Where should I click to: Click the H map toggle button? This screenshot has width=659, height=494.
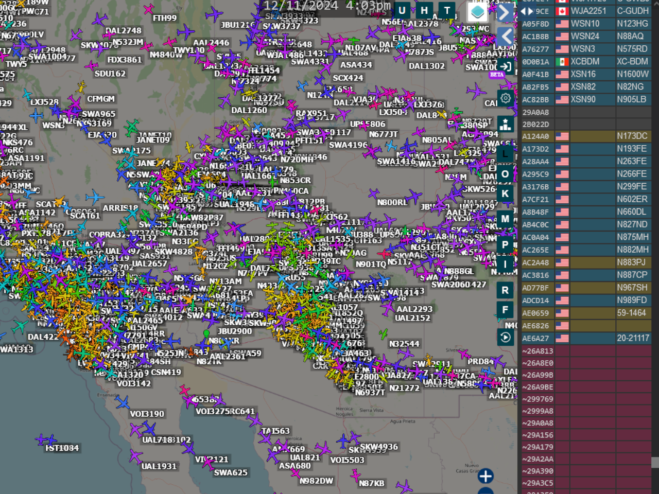coord(424,11)
